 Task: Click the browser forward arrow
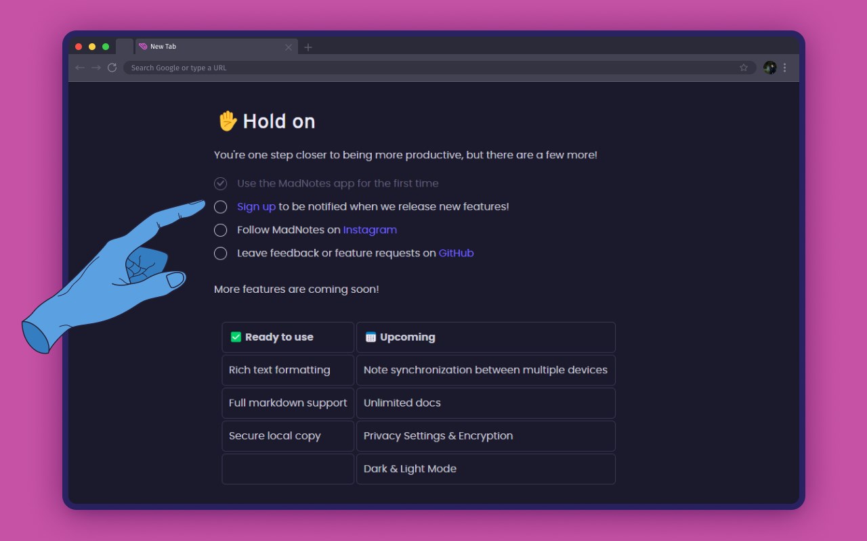pos(96,68)
